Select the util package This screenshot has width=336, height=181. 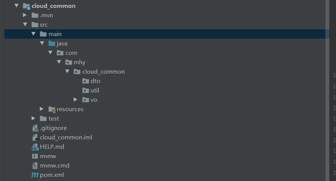click(91, 90)
